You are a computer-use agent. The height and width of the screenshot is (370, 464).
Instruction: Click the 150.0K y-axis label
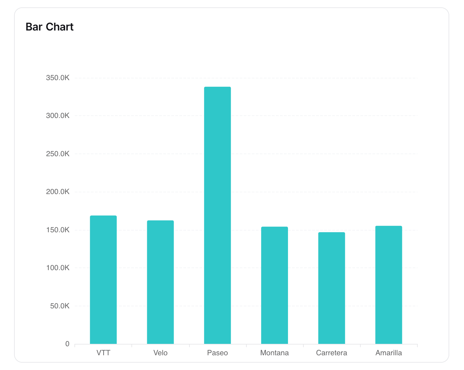click(58, 230)
